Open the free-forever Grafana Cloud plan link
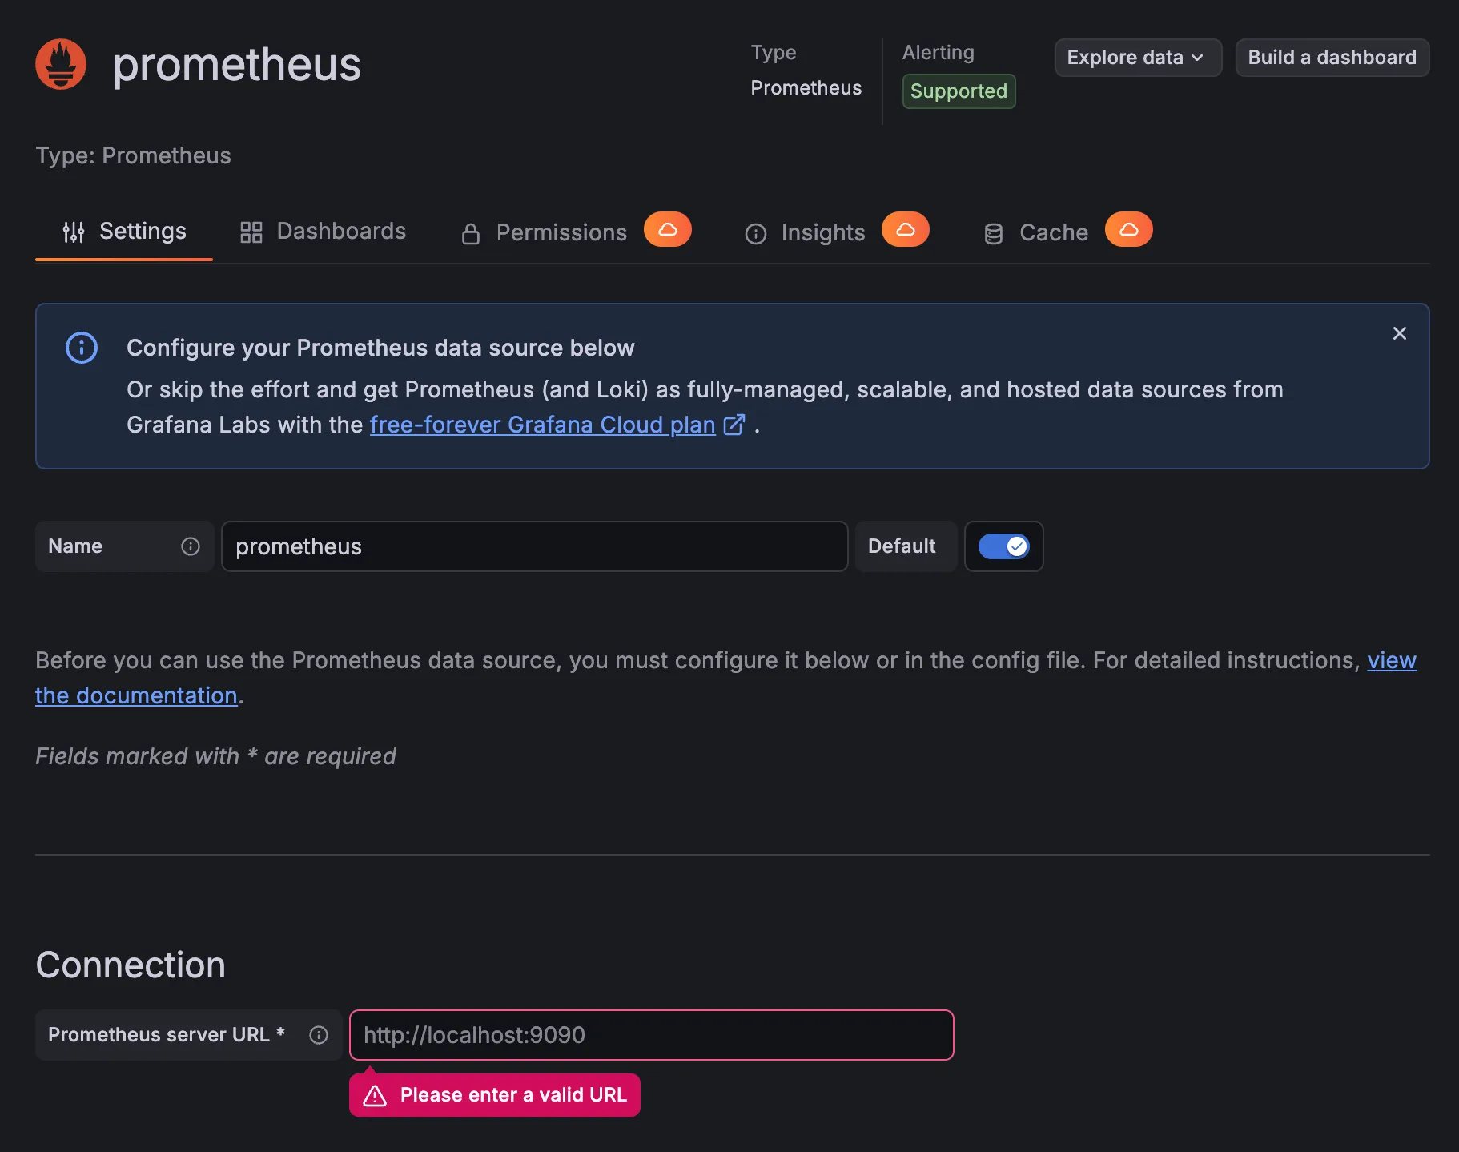This screenshot has width=1459, height=1152. click(x=542, y=425)
